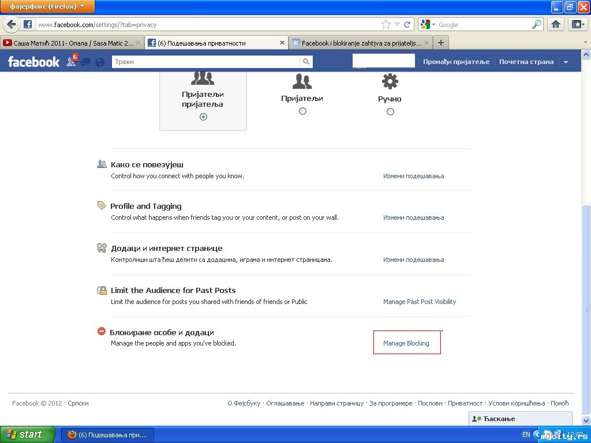
Task: Click Измени подешавања for Profile and Tagging
Action: click(413, 217)
